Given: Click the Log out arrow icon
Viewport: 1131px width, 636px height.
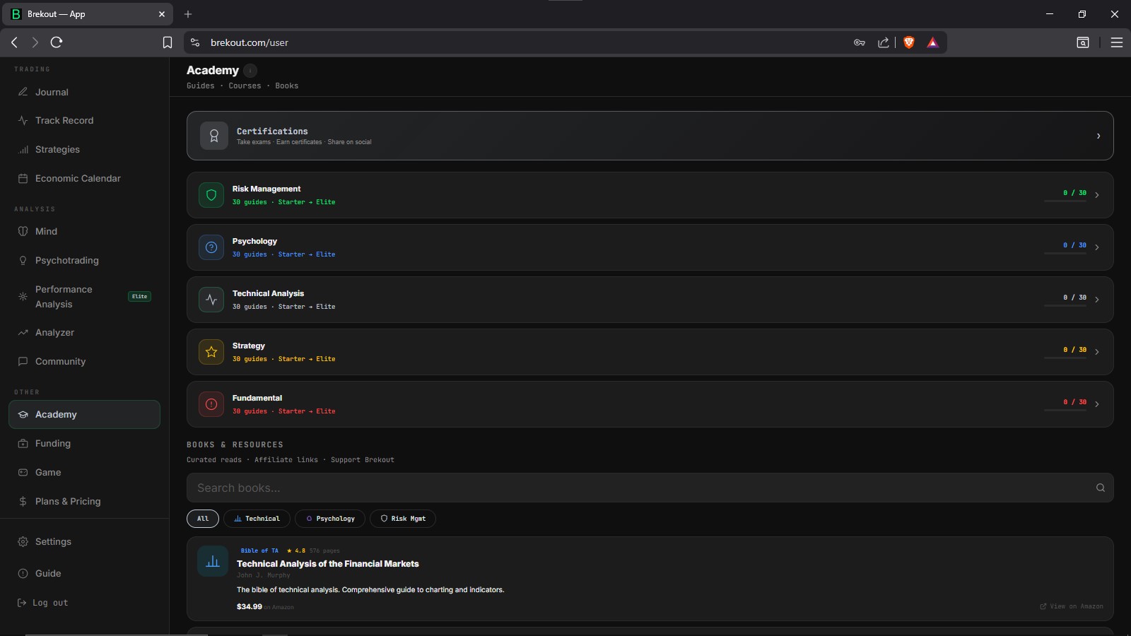Looking at the screenshot, I should [22, 603].
